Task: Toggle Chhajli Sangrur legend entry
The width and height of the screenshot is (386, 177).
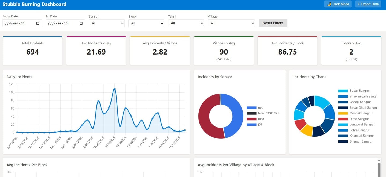Action: [354, 102]
